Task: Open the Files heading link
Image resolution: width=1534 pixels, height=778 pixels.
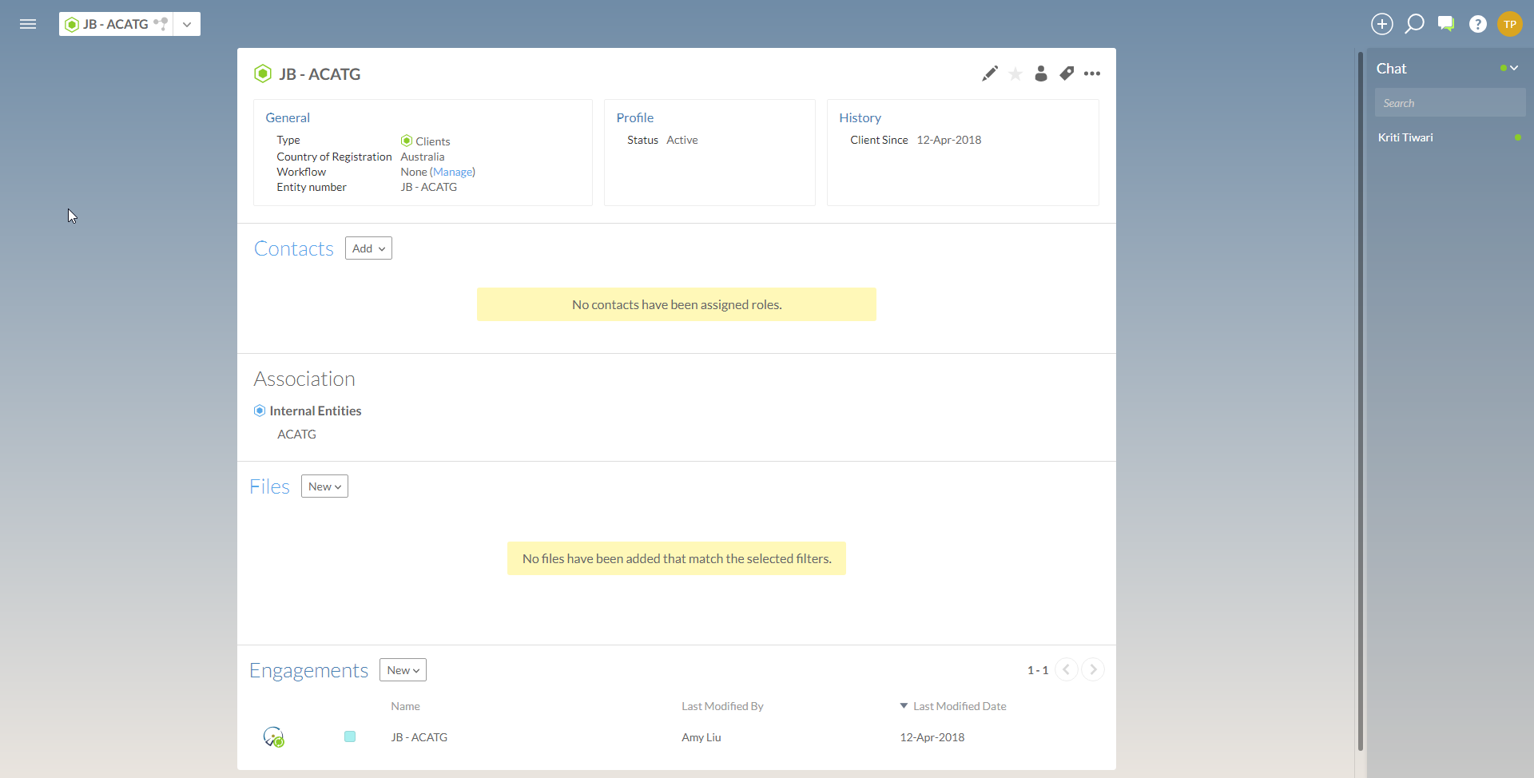Action: 269,486
